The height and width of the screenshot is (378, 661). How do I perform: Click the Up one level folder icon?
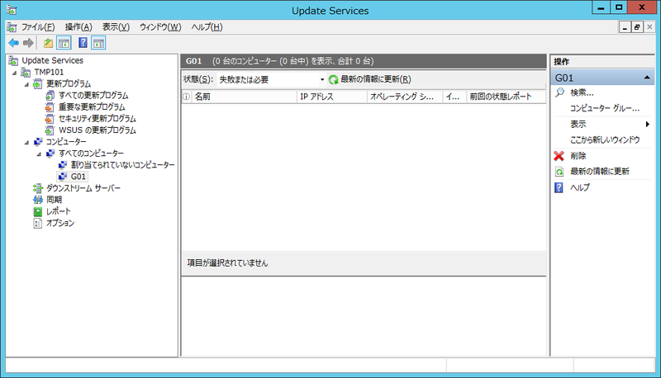[x=48, y=43]
